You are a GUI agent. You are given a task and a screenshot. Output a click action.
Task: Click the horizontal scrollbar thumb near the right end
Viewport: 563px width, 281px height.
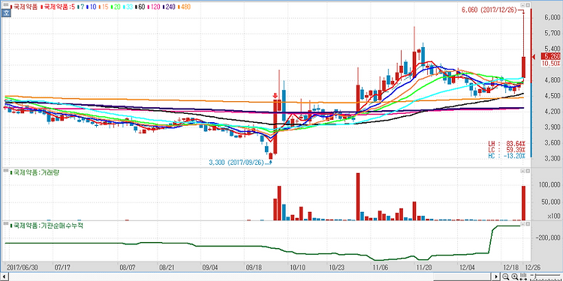tap(463, 277)
